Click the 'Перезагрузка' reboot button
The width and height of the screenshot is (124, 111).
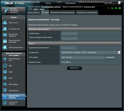click(x=70, y=3)
